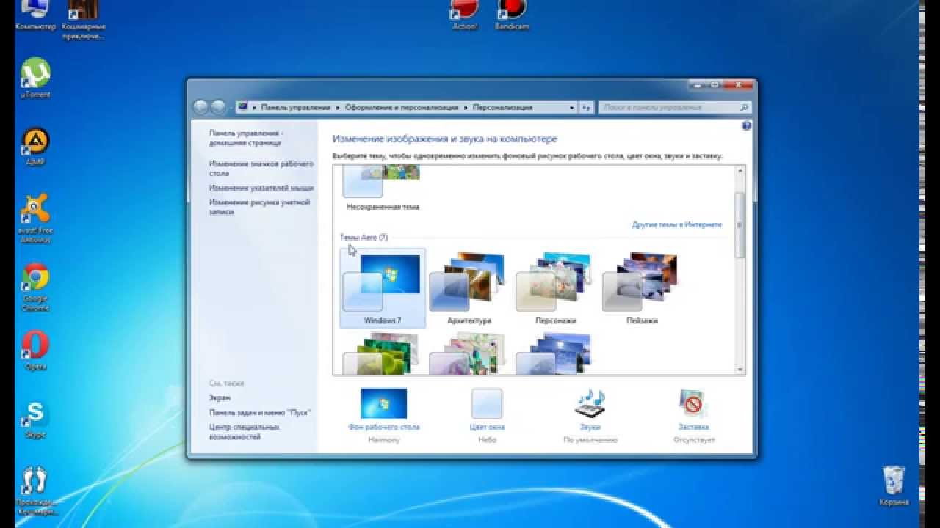Expand the Оформление и персонализация breadcrumb arrow
Screen dimensions: 940x528
466,107
